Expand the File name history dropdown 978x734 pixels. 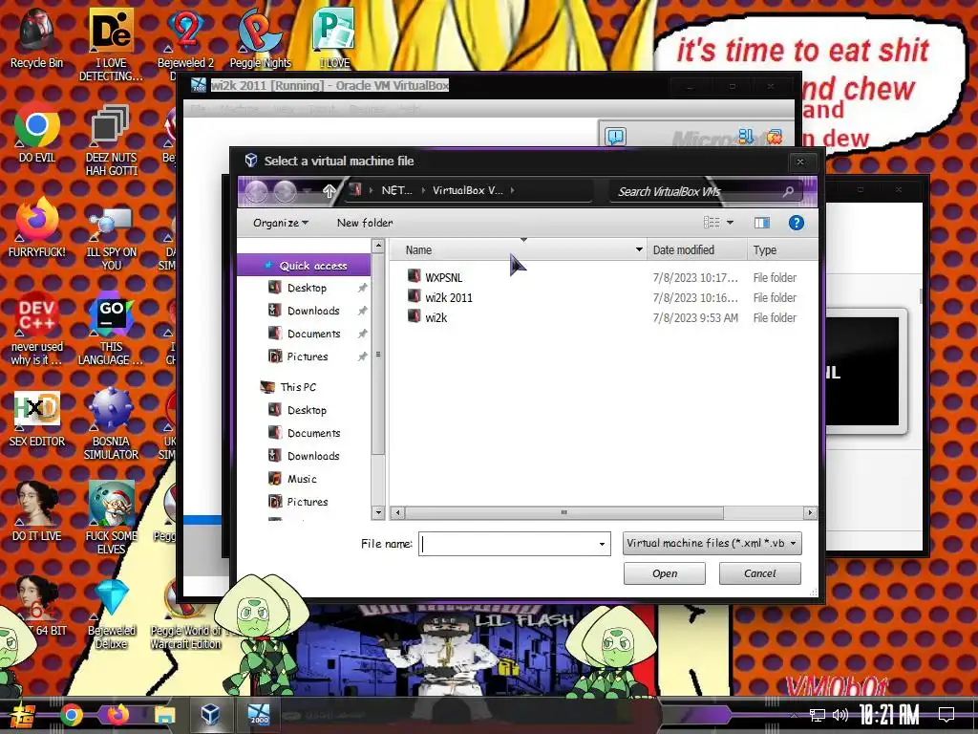pyautogui.click(x=602, y=544)
